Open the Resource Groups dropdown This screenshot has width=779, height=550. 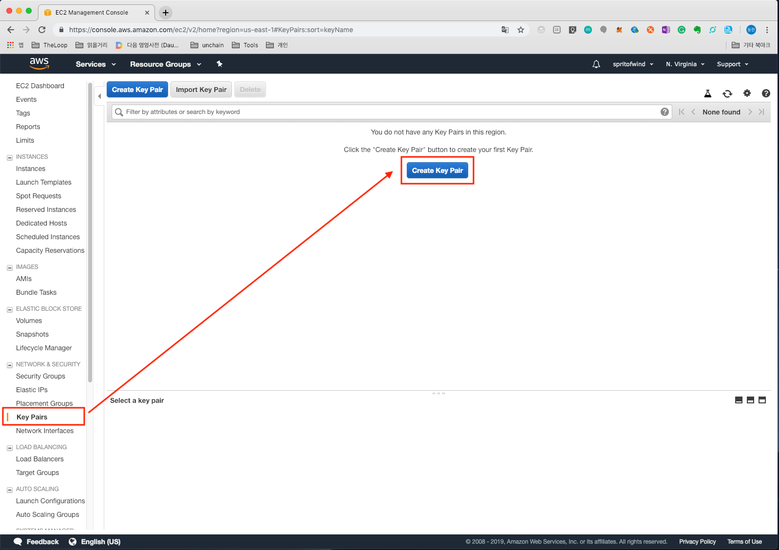point(166,64)
